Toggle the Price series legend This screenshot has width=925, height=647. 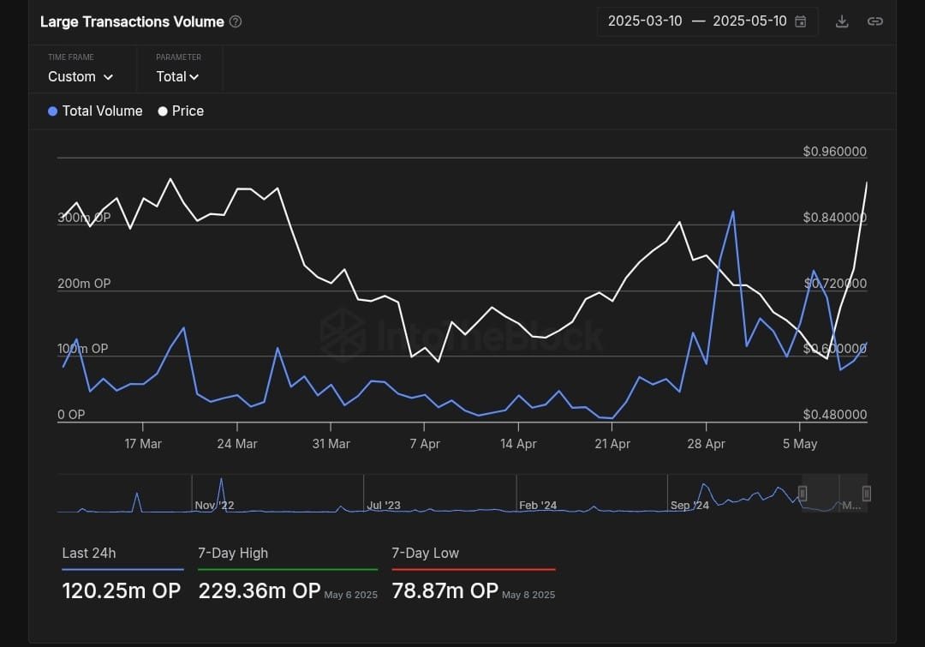(x=181, y=111)
